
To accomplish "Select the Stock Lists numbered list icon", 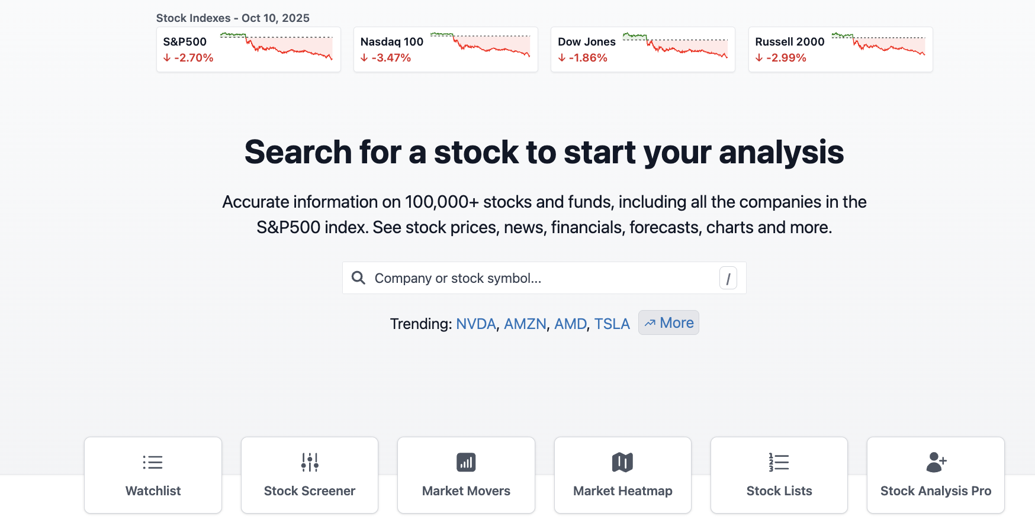I will coord(779,462).
